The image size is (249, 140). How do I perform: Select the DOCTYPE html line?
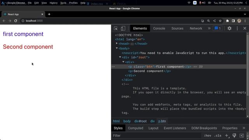pos(129,35)
